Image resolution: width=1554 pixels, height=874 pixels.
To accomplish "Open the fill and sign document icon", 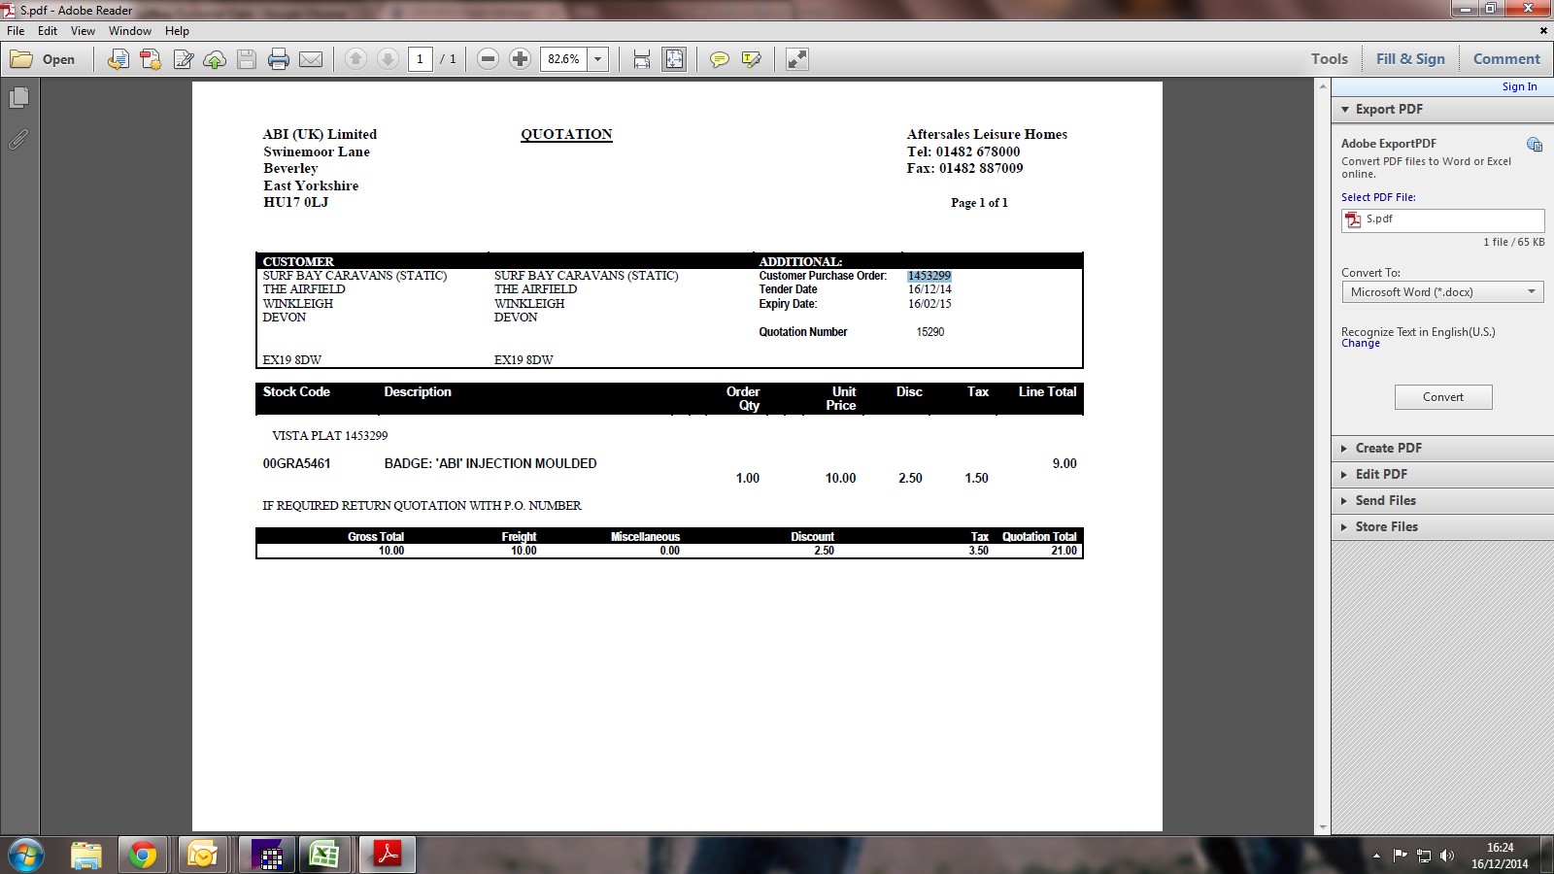I will (x=183, y=59).
